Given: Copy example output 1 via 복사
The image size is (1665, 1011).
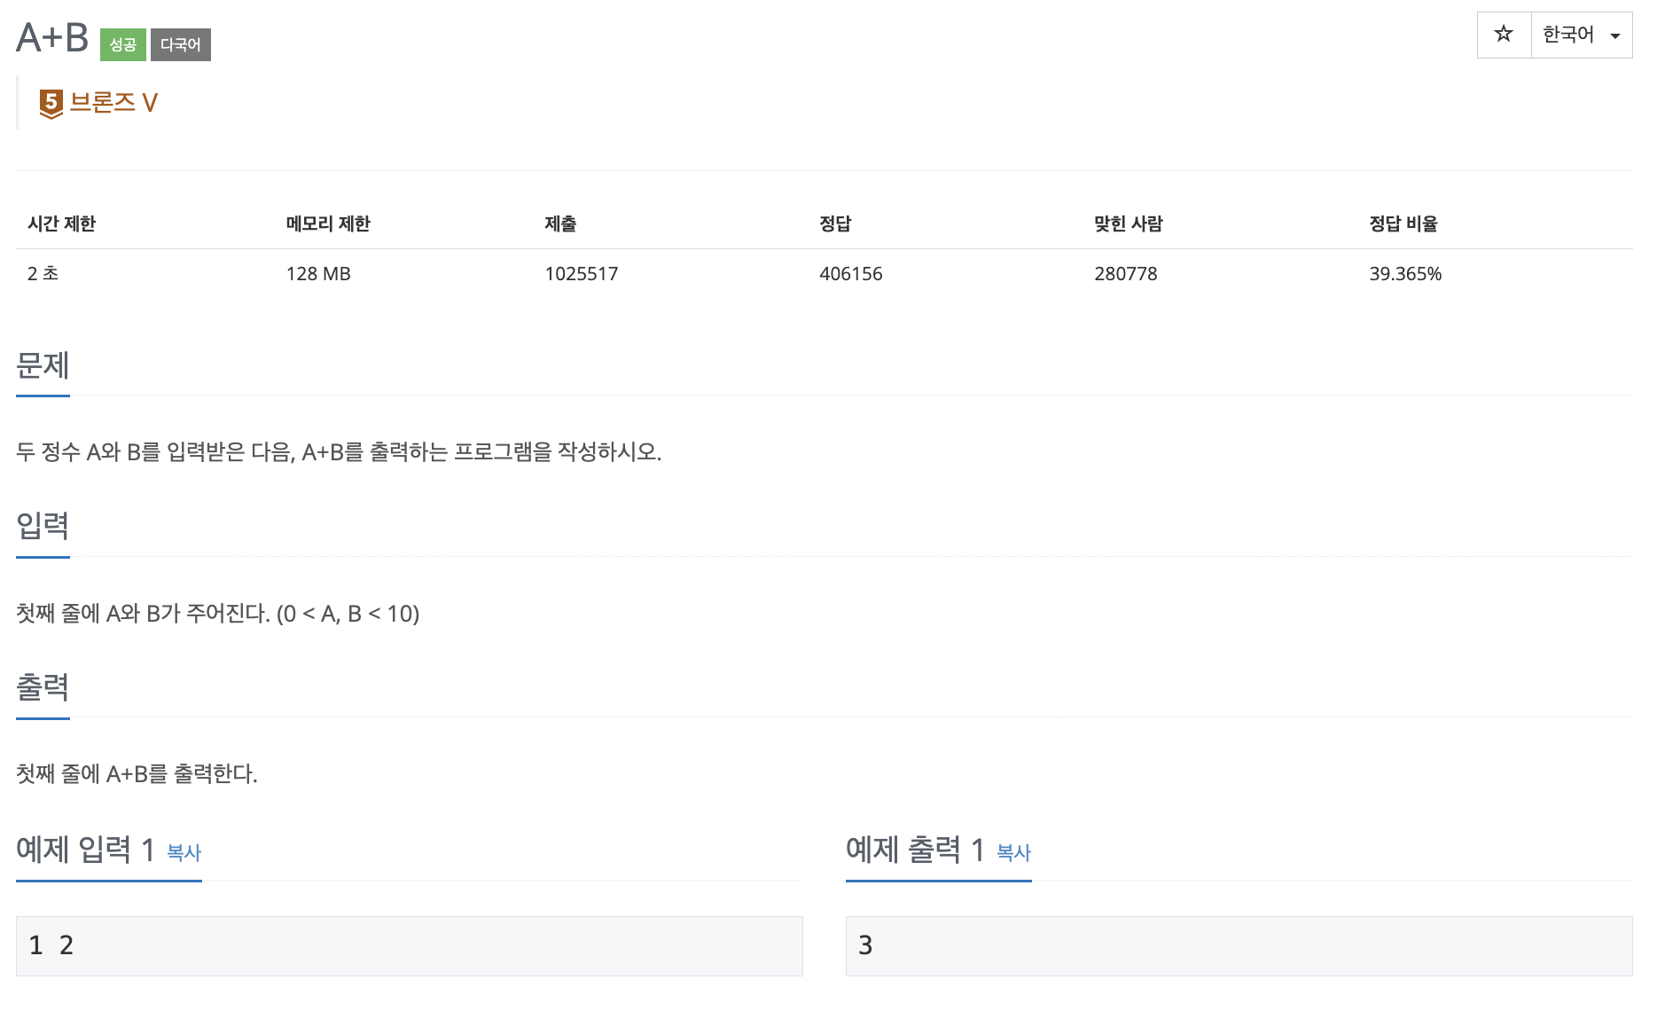Looking at the screenshot, I should coord(1014,852).
